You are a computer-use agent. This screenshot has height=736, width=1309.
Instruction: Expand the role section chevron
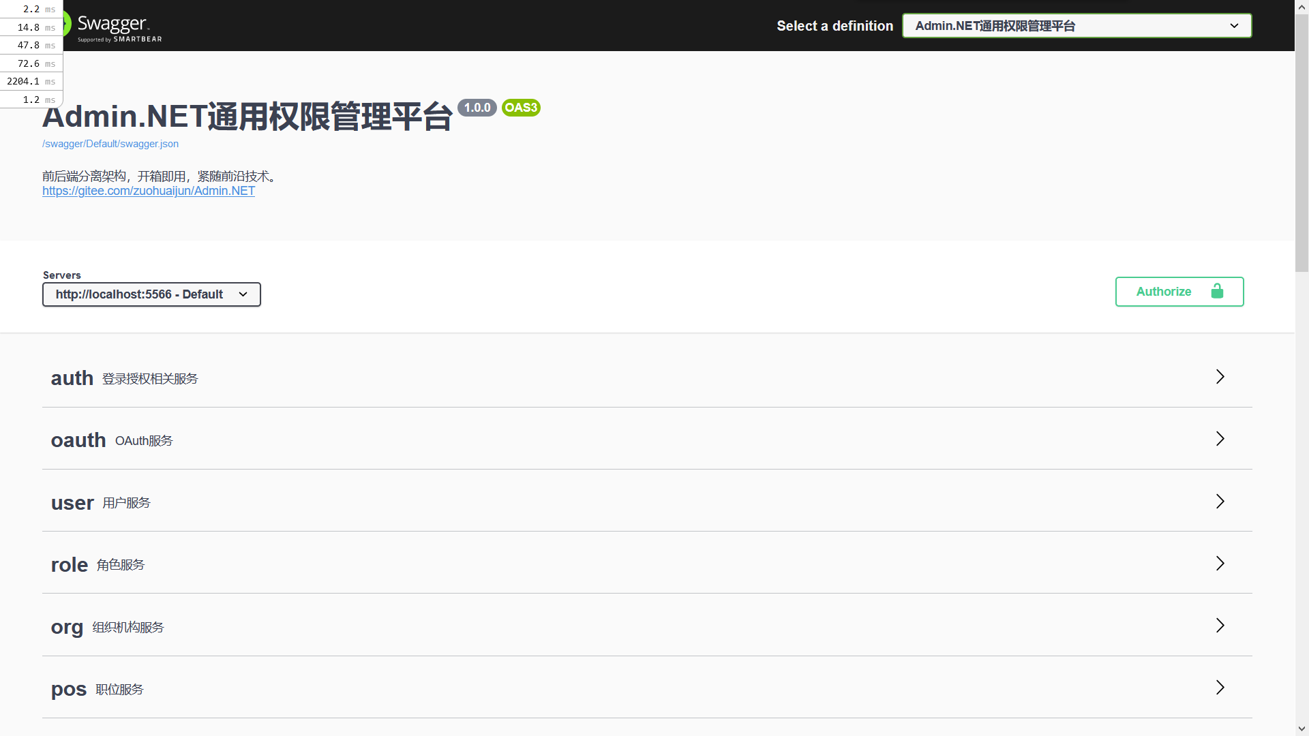(x=1220, y=564)
